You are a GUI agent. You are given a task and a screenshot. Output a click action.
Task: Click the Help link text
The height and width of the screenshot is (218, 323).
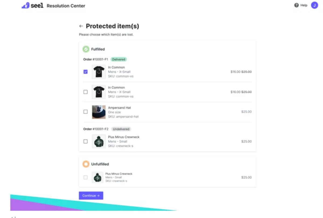[304, 5]
